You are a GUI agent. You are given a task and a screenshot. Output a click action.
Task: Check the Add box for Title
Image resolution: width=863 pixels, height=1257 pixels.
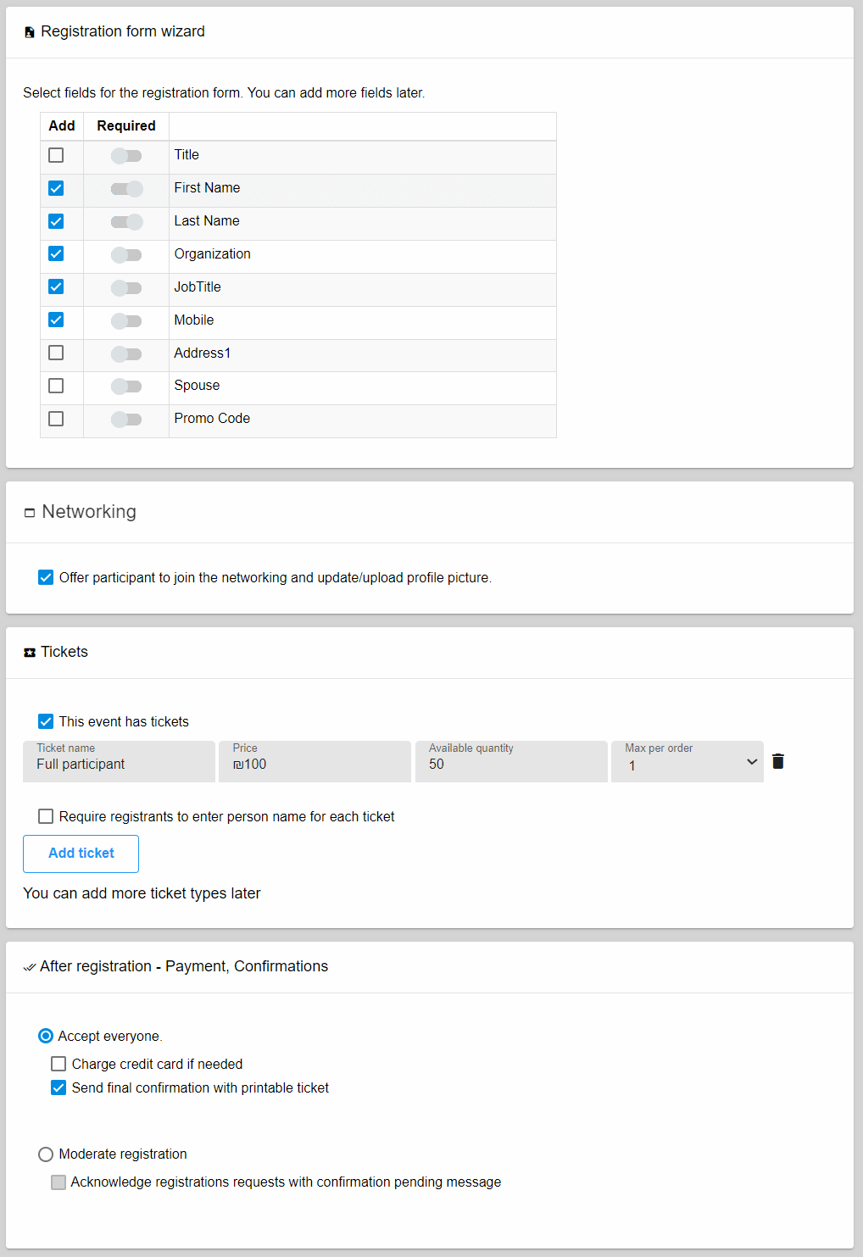(56, 155)
